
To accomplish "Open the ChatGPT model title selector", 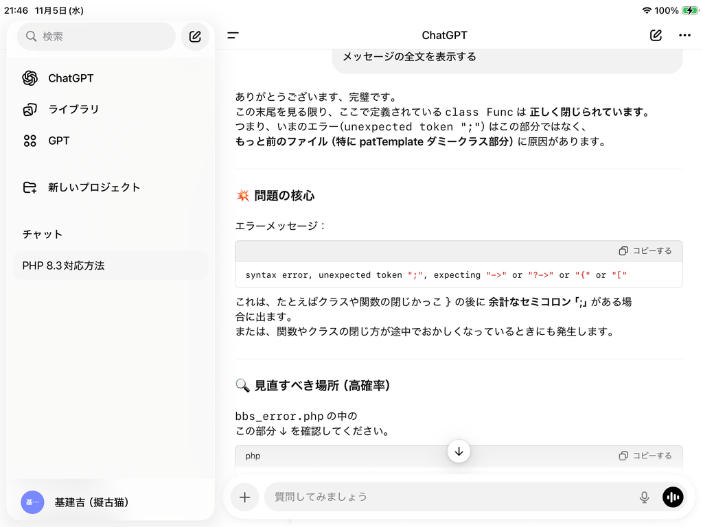I will pos(444,36).
